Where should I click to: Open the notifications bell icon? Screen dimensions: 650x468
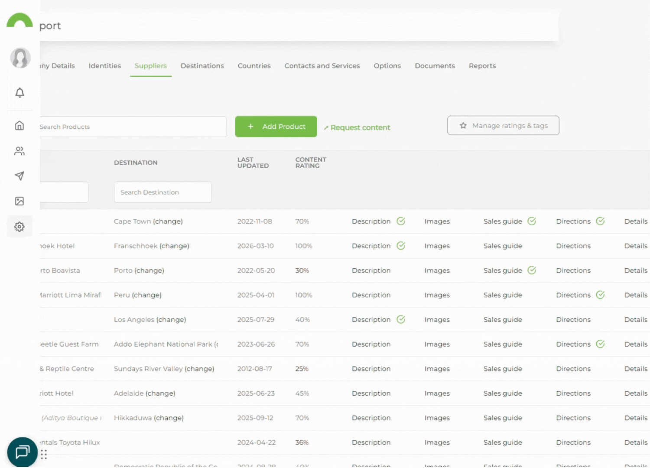(19, 93)
